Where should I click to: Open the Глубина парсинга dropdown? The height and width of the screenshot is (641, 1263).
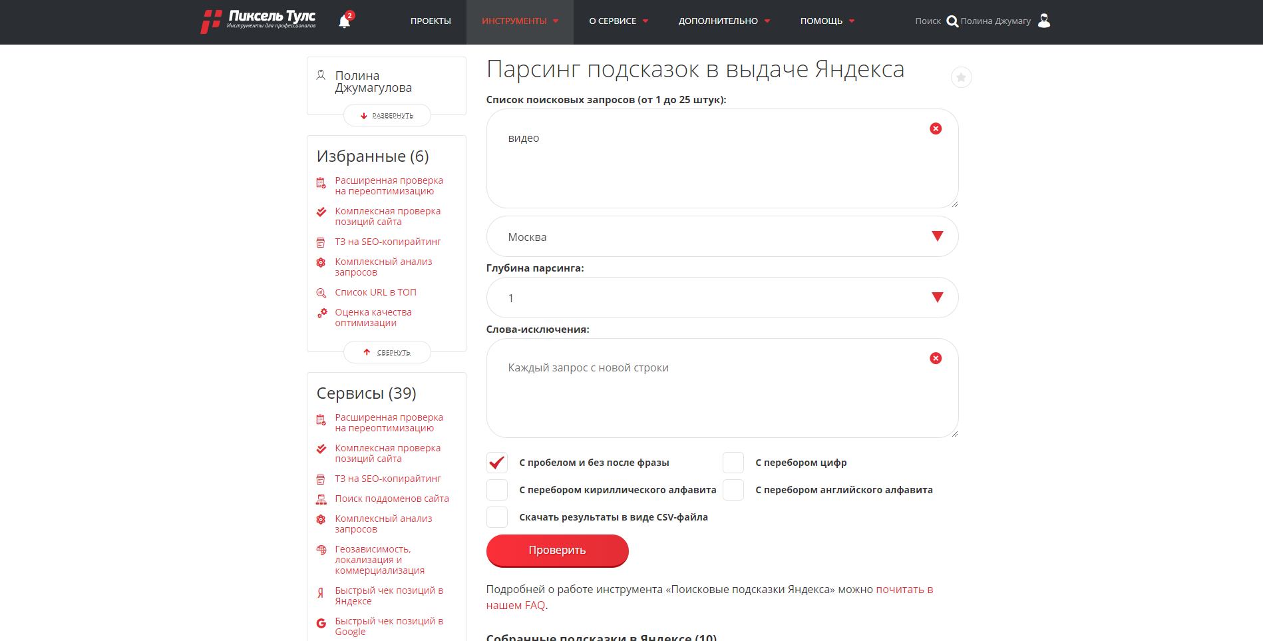point(722,298)
